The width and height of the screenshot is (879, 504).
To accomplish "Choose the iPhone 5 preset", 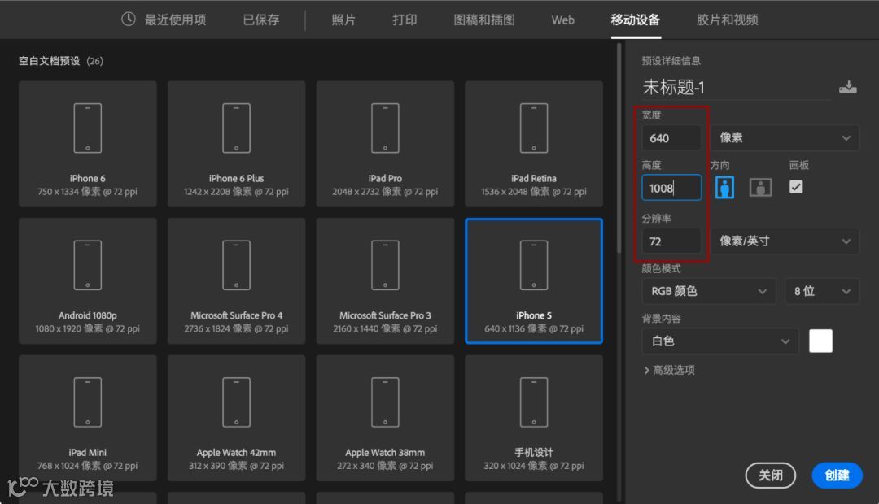I will (x=534, y=281).
